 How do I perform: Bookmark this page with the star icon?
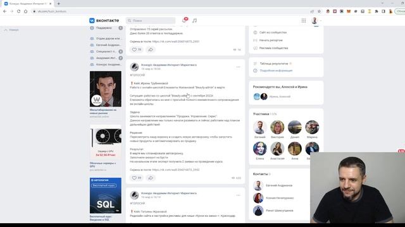[x=319, y=11]
